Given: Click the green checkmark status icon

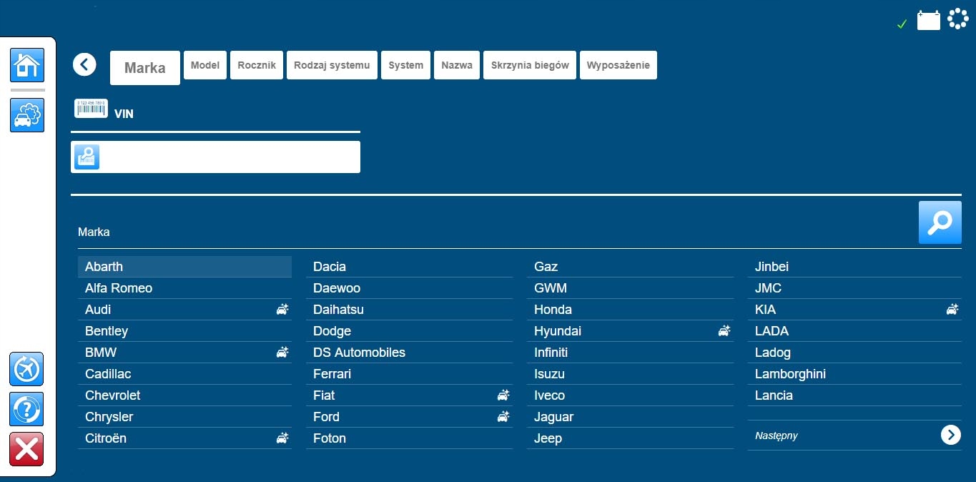Looking at the screenshot, I should tap(902, 24).
